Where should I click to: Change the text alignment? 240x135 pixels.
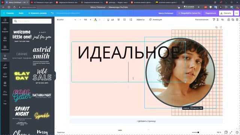pos(118,19)
